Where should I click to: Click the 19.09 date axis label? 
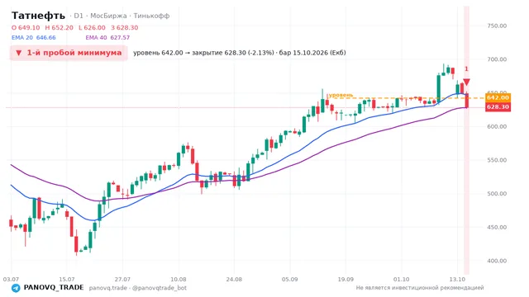[x=346, y=280]
